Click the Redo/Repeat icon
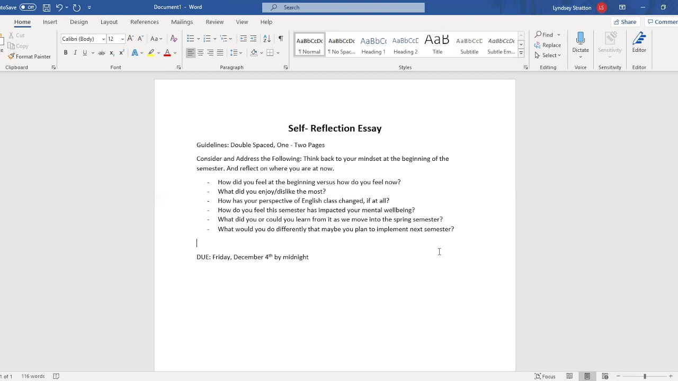 [x=77, y=7]
